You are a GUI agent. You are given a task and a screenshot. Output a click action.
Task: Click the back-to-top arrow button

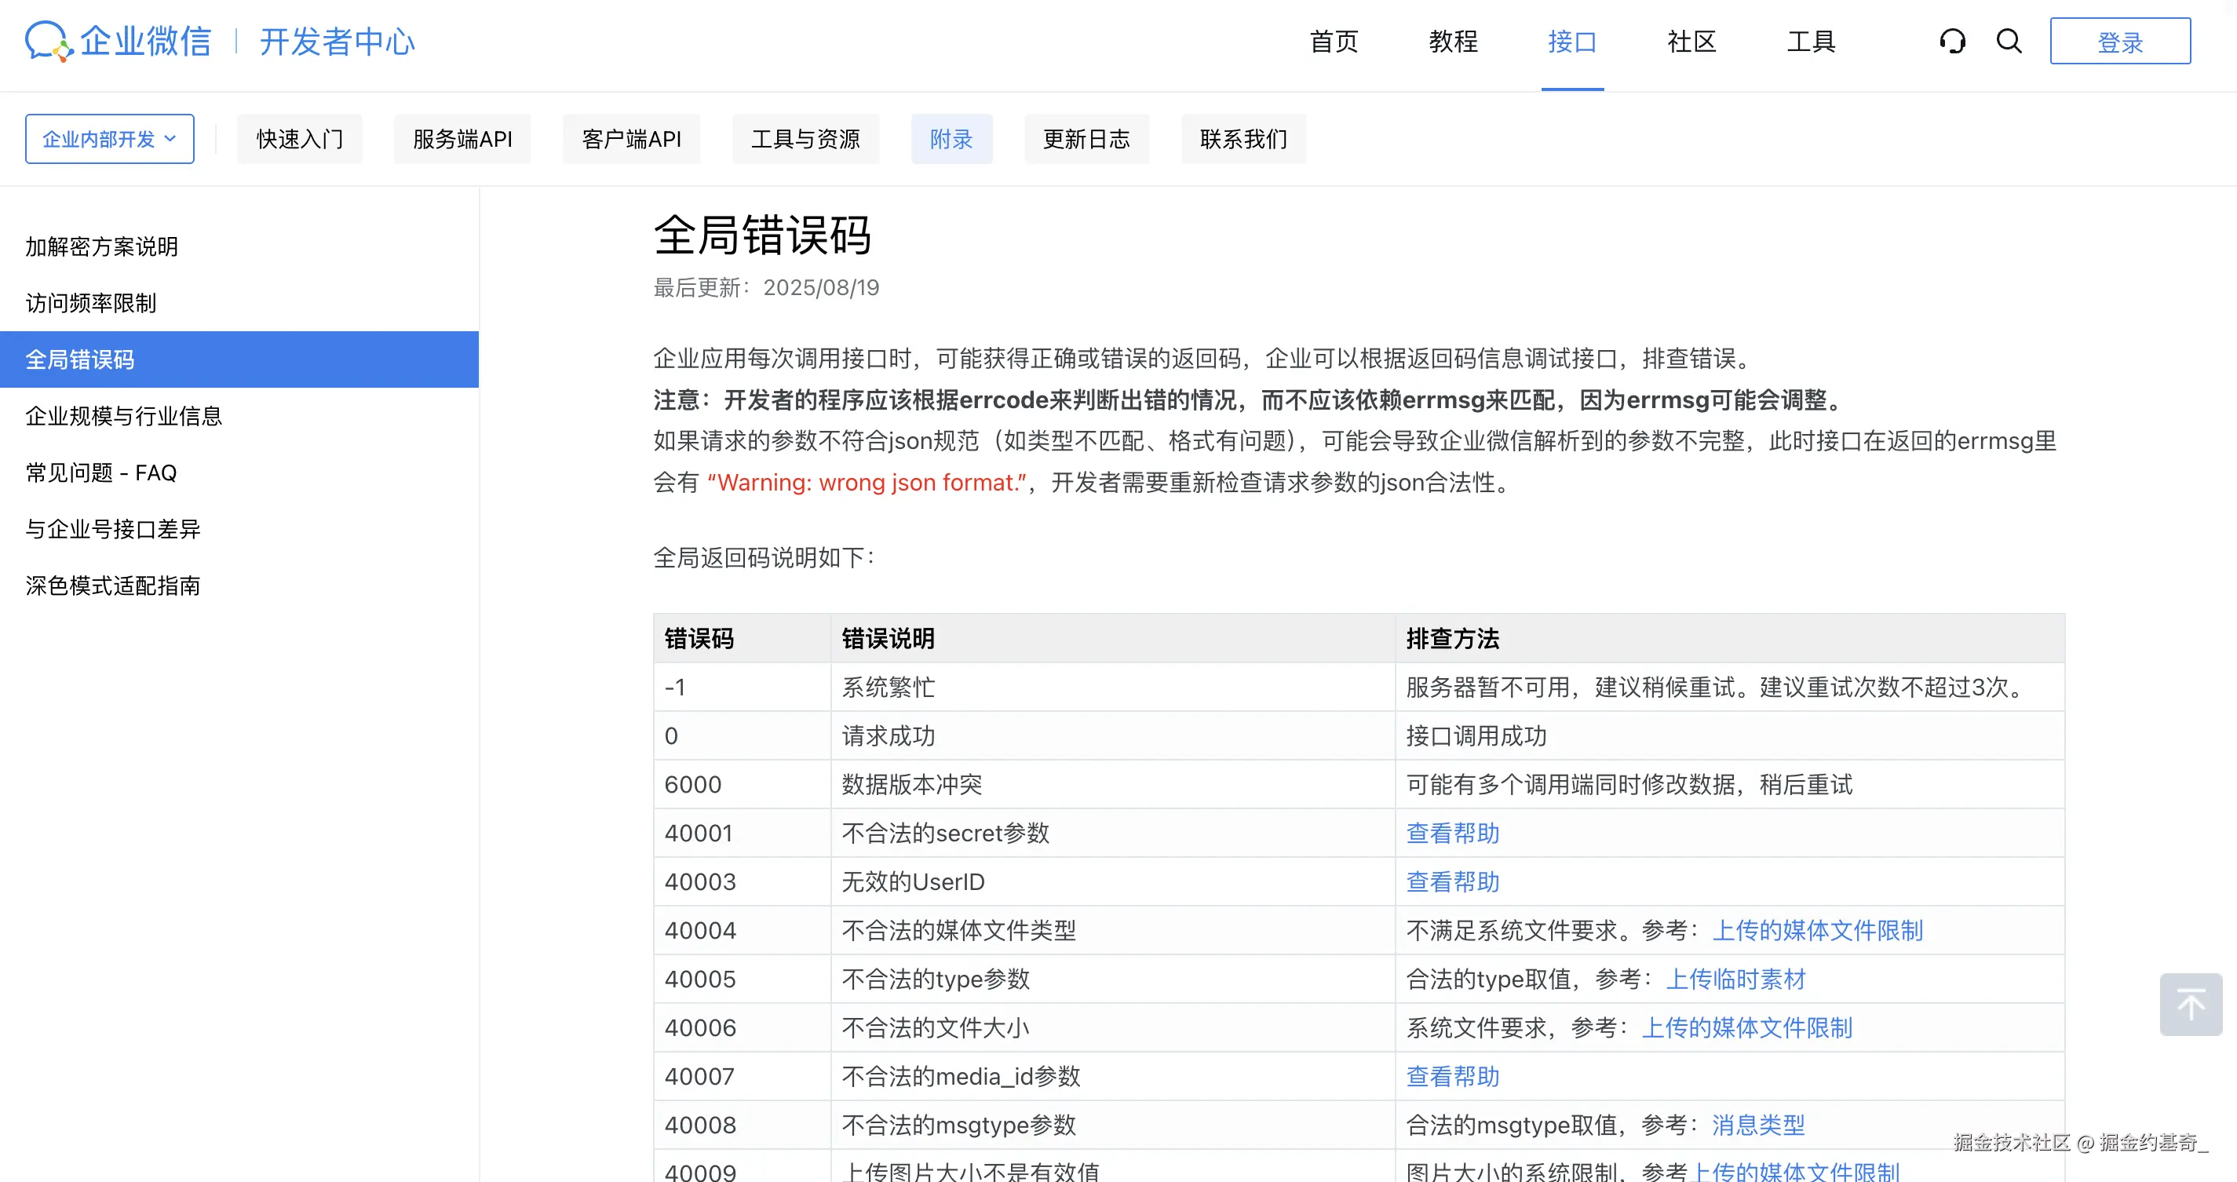tap(2190, 1004)
